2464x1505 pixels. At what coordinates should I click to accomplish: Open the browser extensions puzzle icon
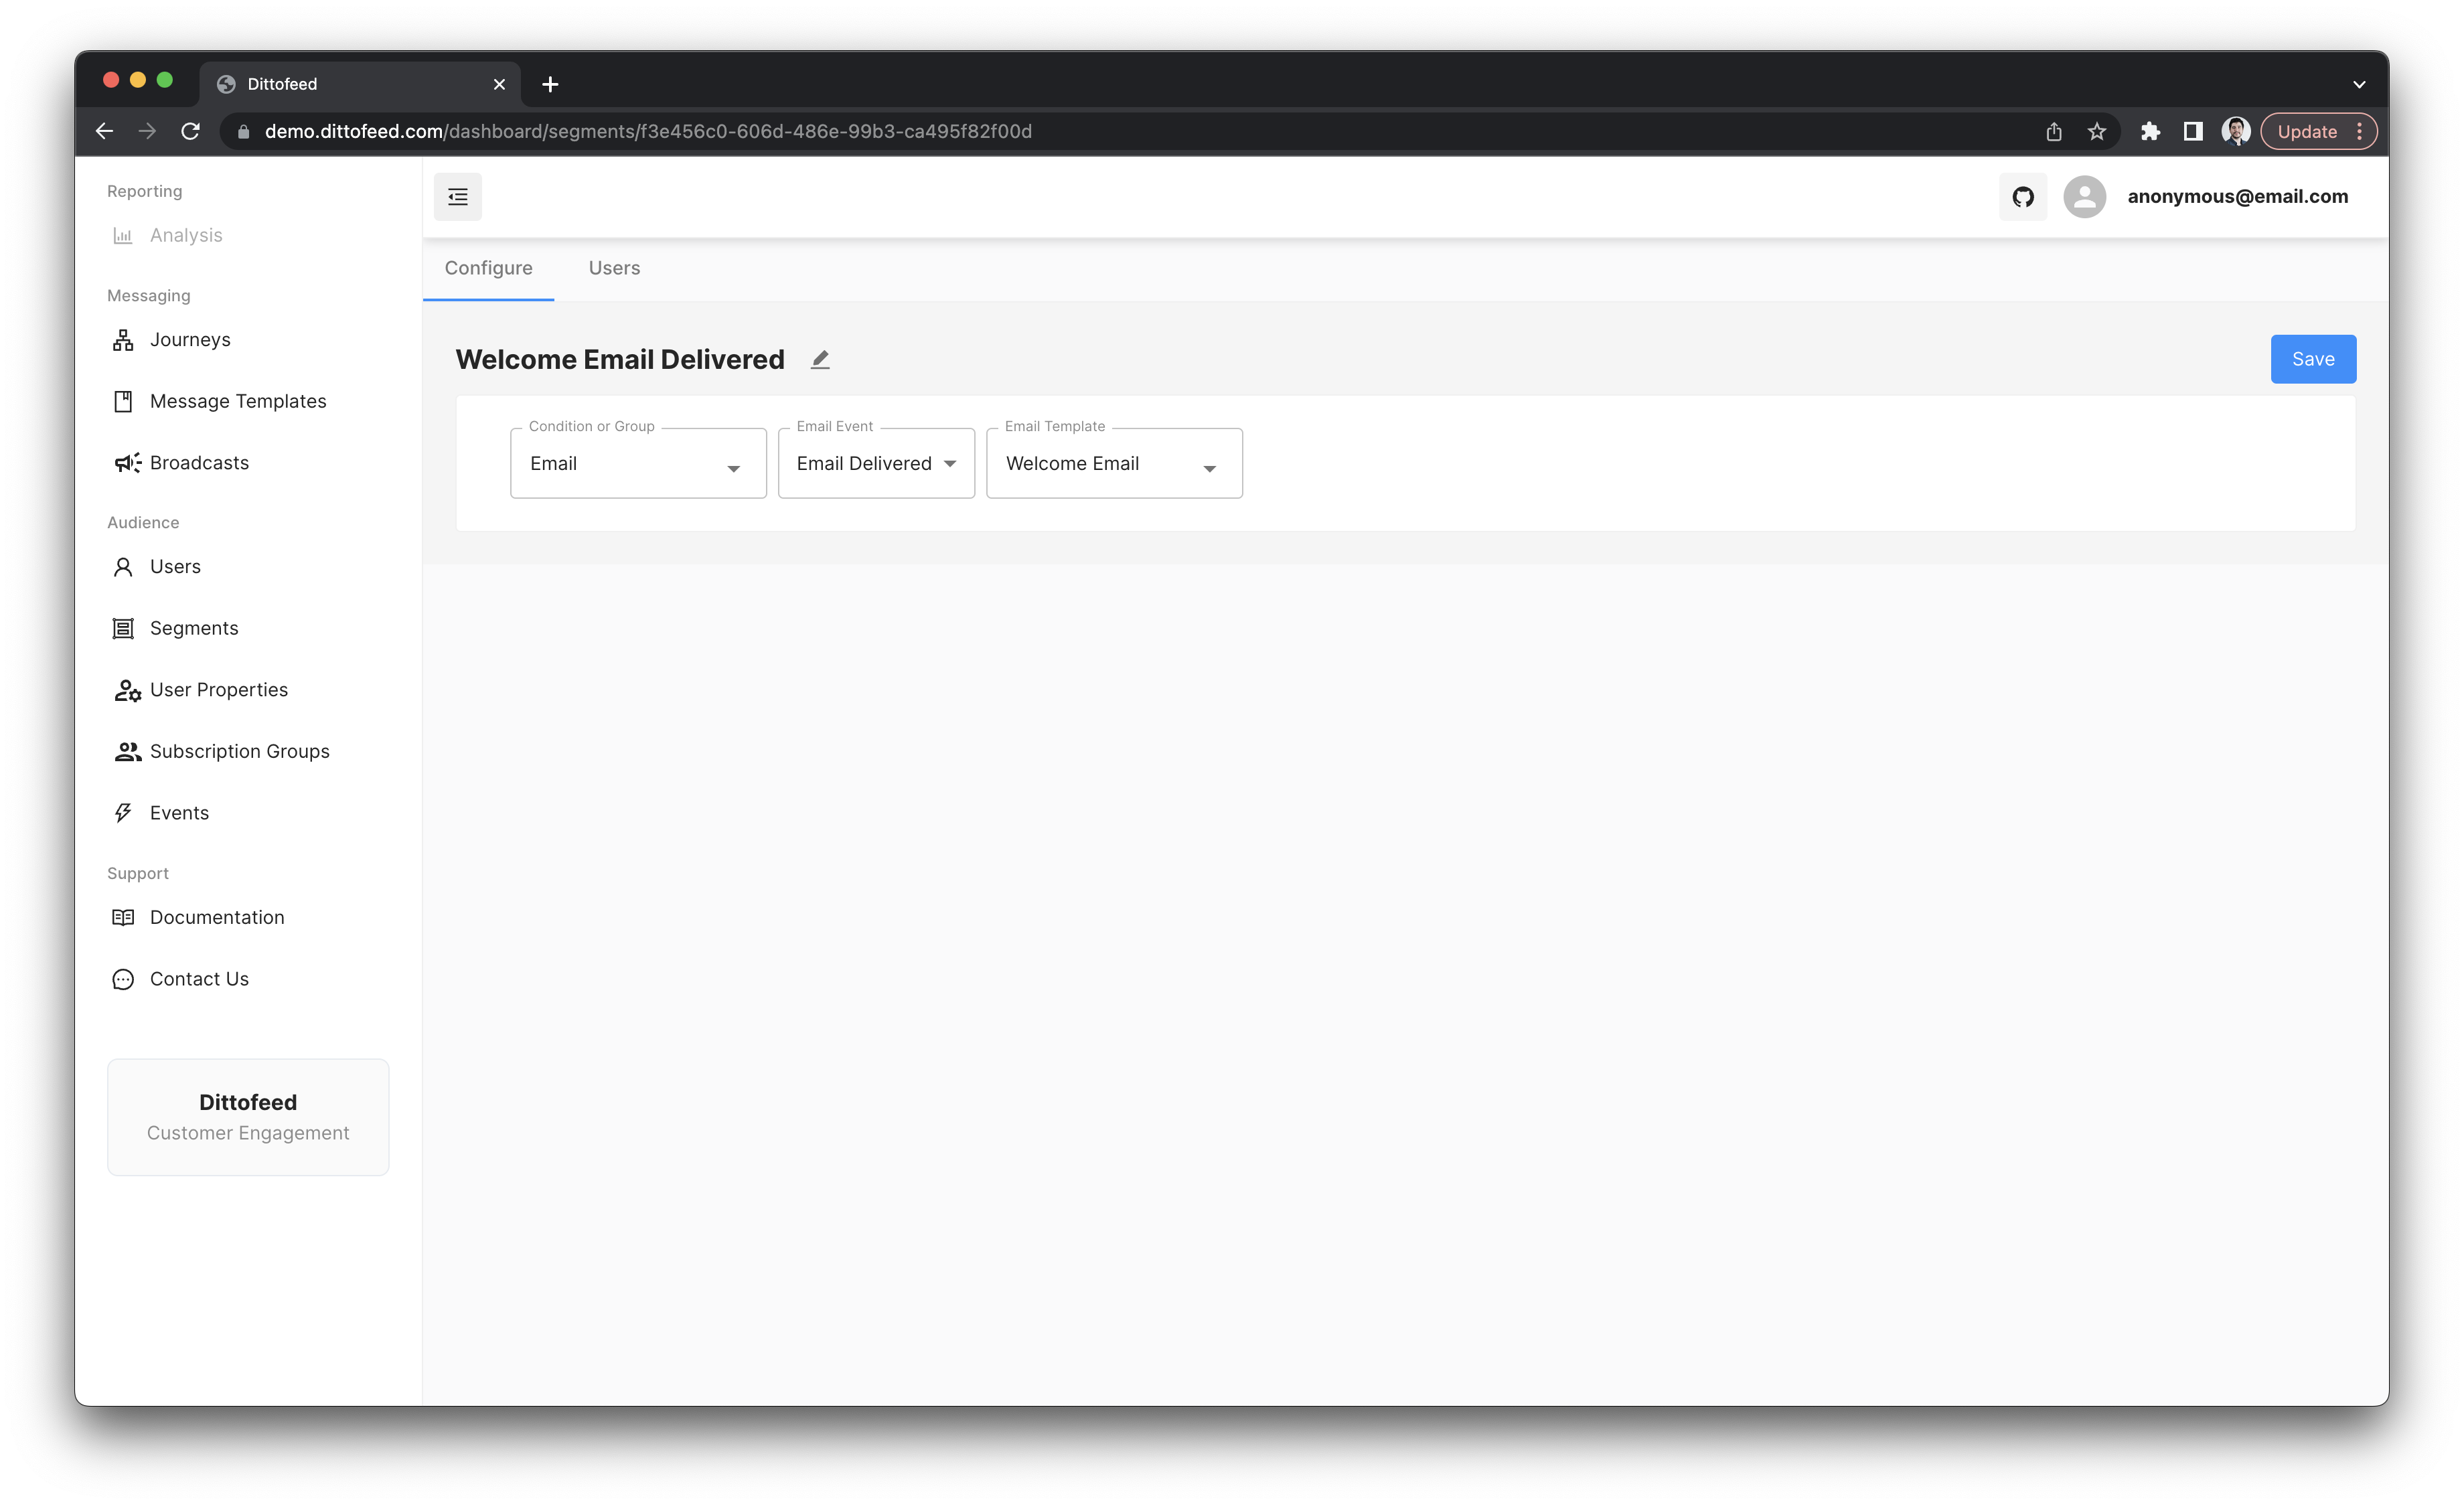[2149, 131]
